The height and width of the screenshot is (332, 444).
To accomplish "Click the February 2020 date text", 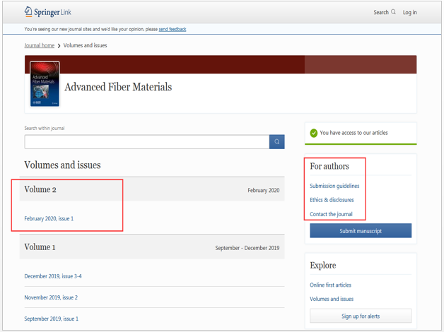I will [x=263, y=190].
